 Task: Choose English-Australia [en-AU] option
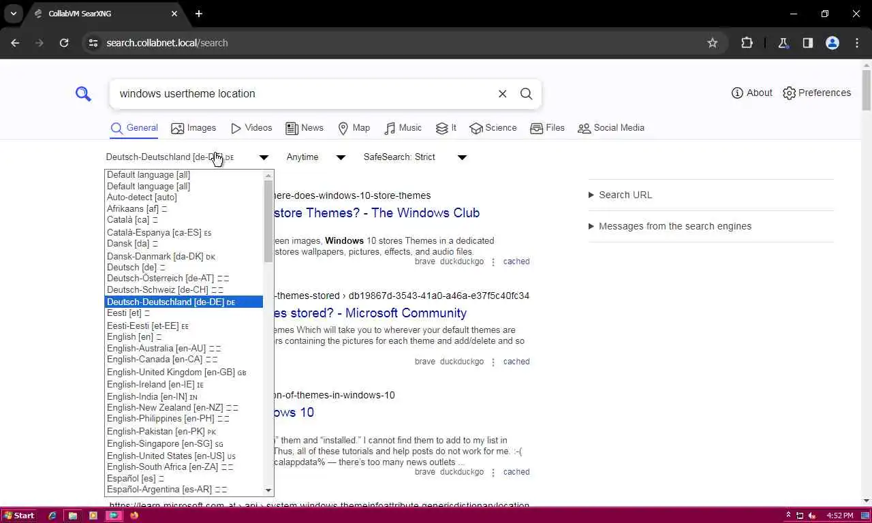coord(184,349)
